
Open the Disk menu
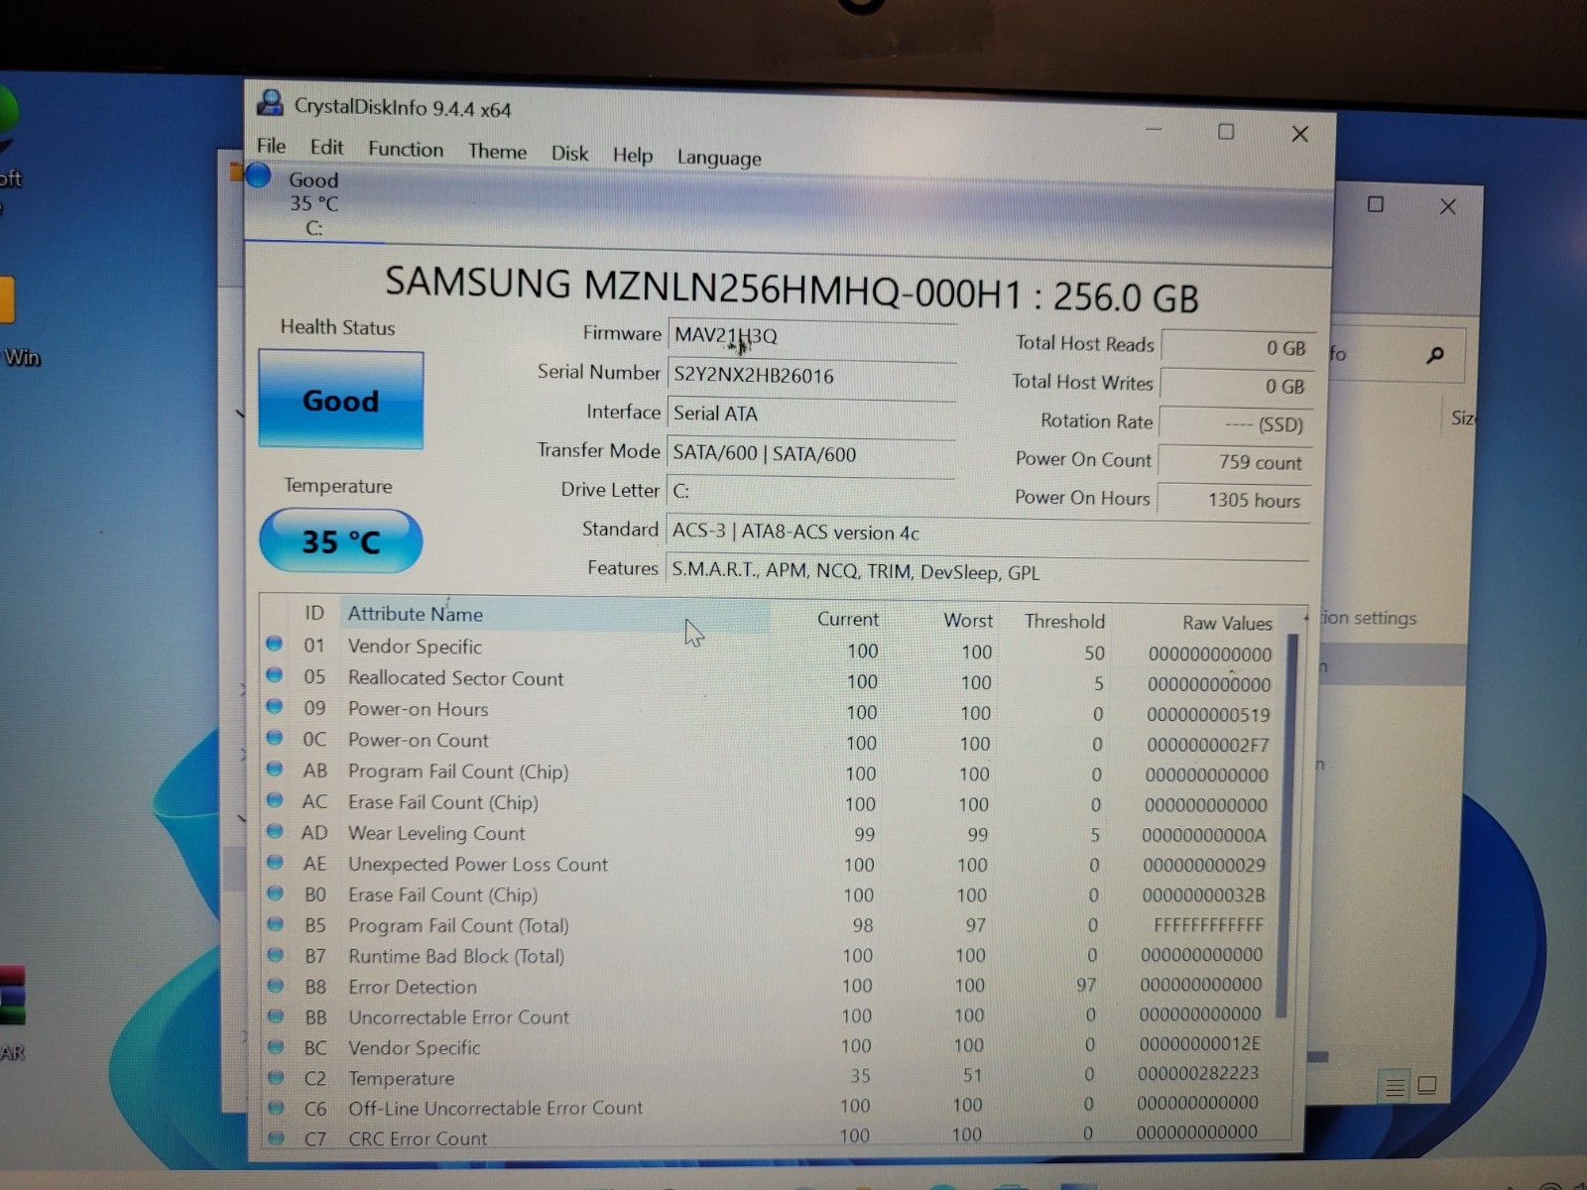pos(569,154)
